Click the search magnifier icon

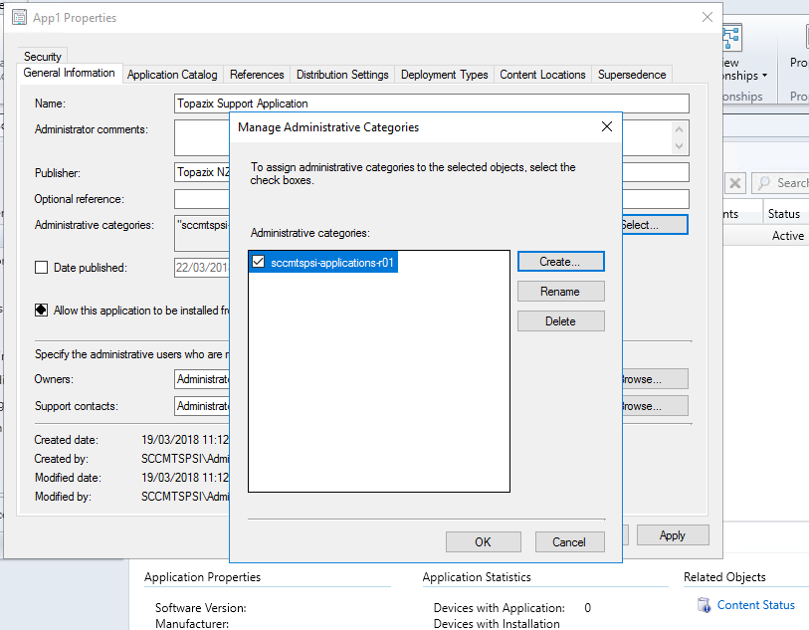[x=764, y=183]
